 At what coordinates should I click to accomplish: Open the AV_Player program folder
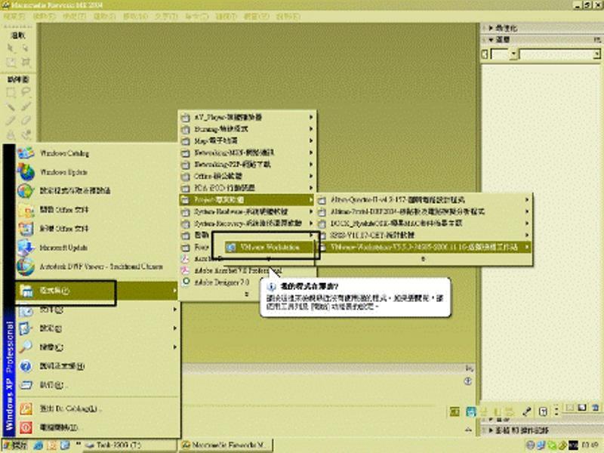(248, 117)
